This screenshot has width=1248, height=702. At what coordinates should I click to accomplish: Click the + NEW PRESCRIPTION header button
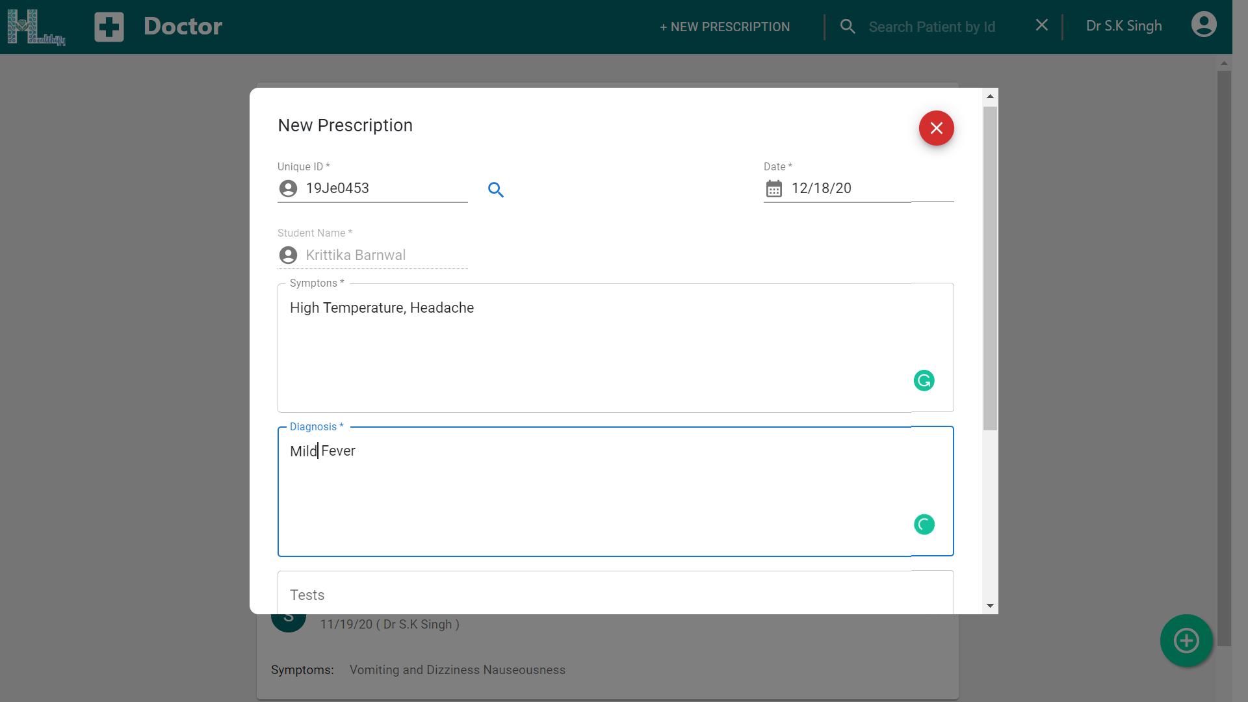pyautogui.click(x=725, y=27)
